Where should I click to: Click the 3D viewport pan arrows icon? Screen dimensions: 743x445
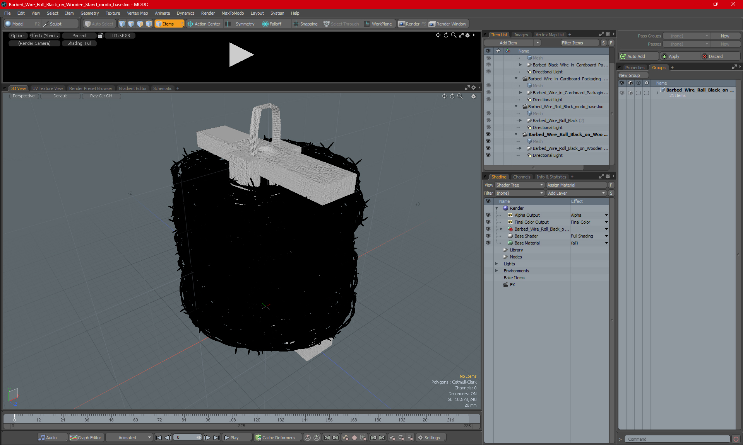pos(444,96)
